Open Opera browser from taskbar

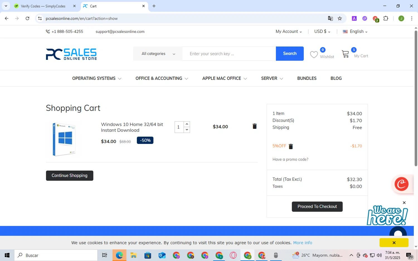coord(233,255)
